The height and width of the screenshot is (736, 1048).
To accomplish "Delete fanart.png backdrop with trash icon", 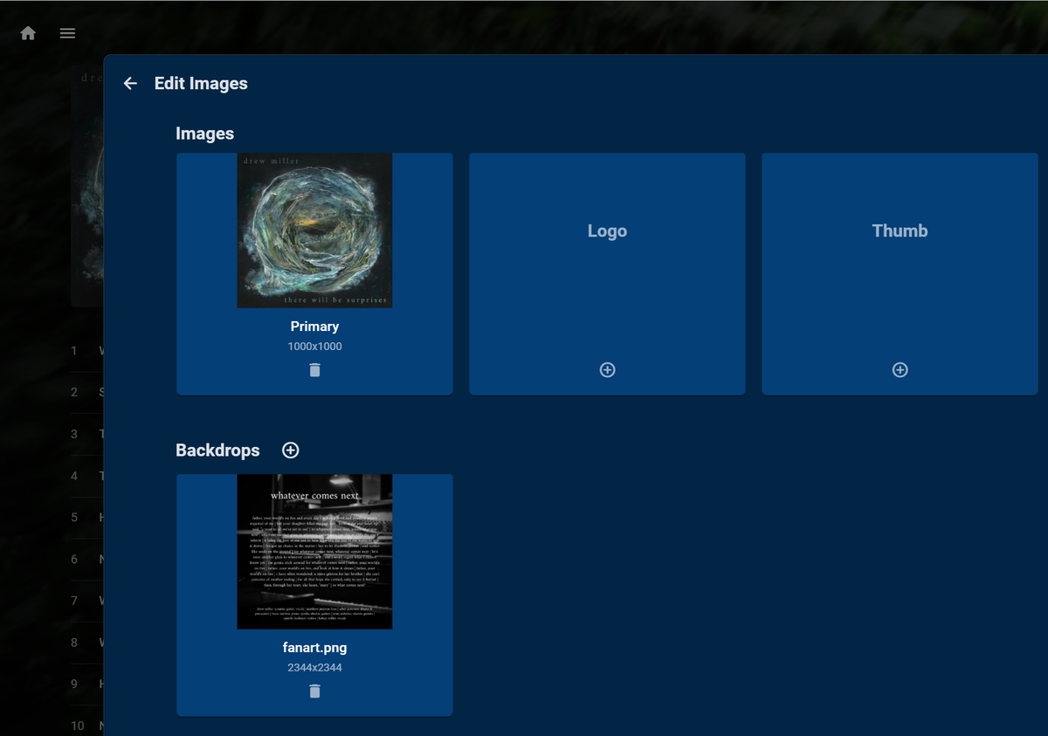I will [314, 691].
